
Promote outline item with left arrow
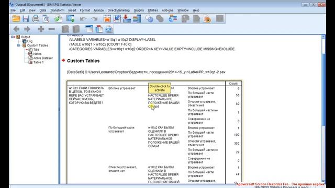point(16,29)
